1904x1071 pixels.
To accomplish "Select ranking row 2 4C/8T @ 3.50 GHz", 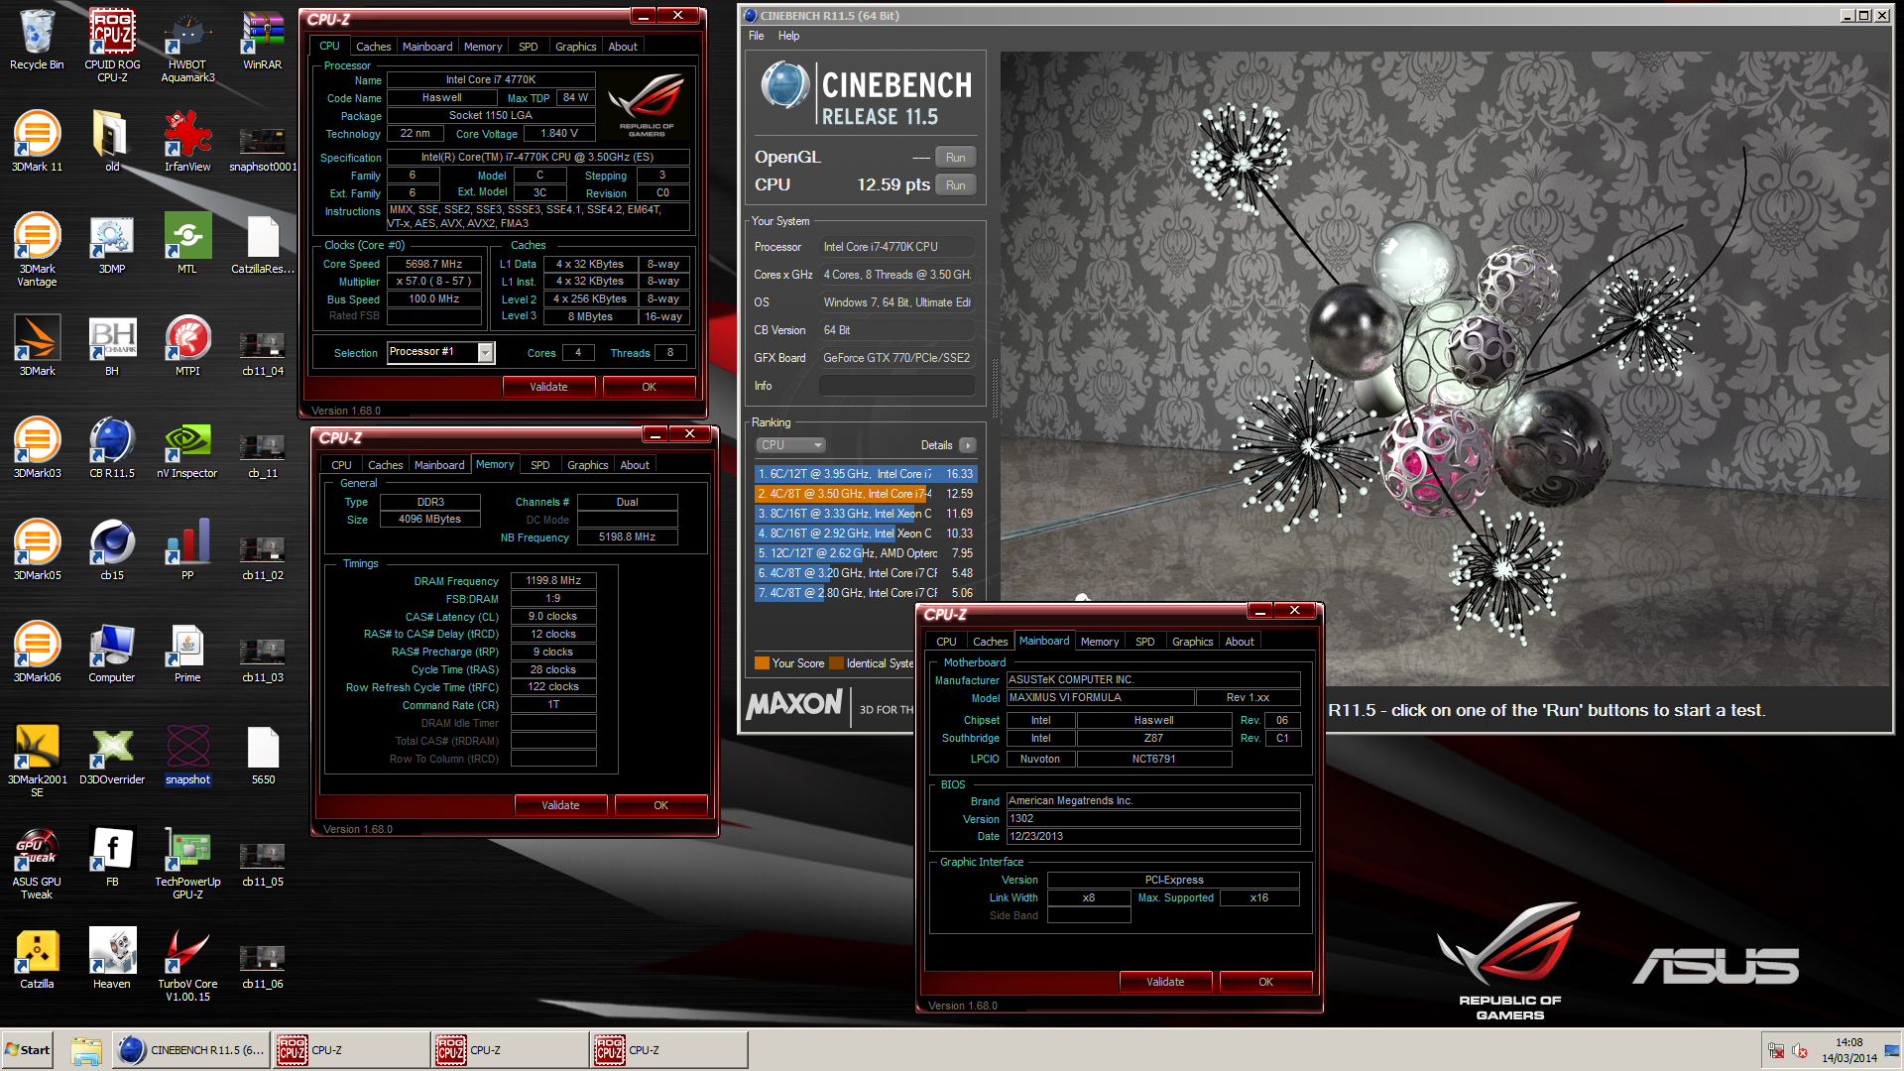I will [866, 494].
